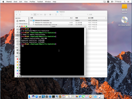Click the display mirroring menu bar icon
The image size is (132, 99).
105,2
